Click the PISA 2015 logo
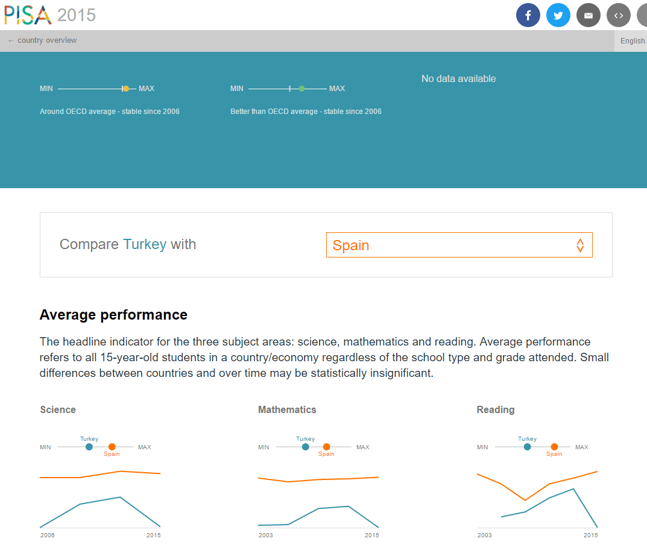The image size is (647, 559). click(x=50, y=14)
